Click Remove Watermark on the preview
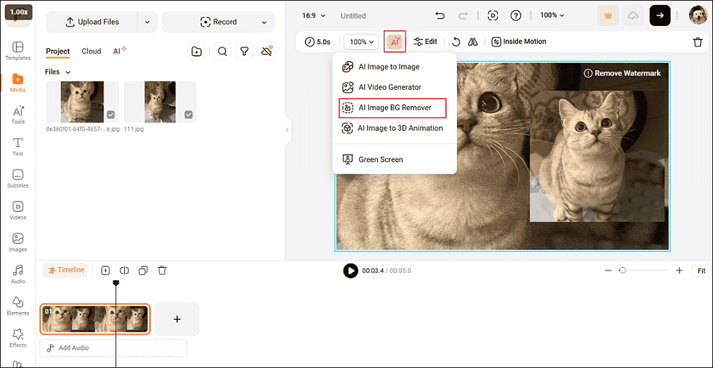Viewport: 713px width, 368px height. coord(623,73)
